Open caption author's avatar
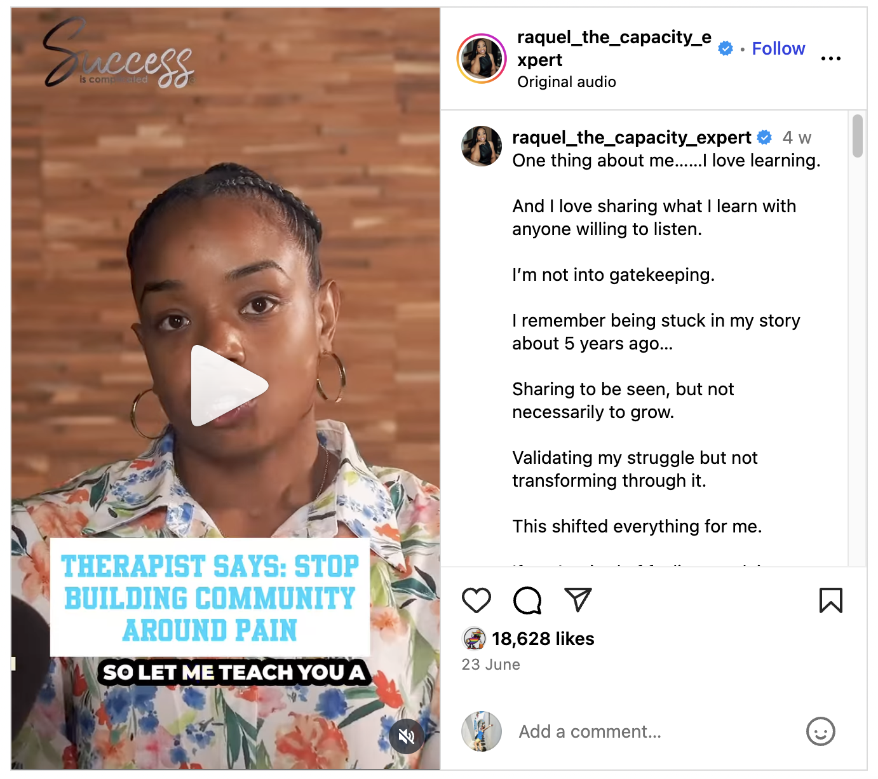 click(x=482, y=146)
